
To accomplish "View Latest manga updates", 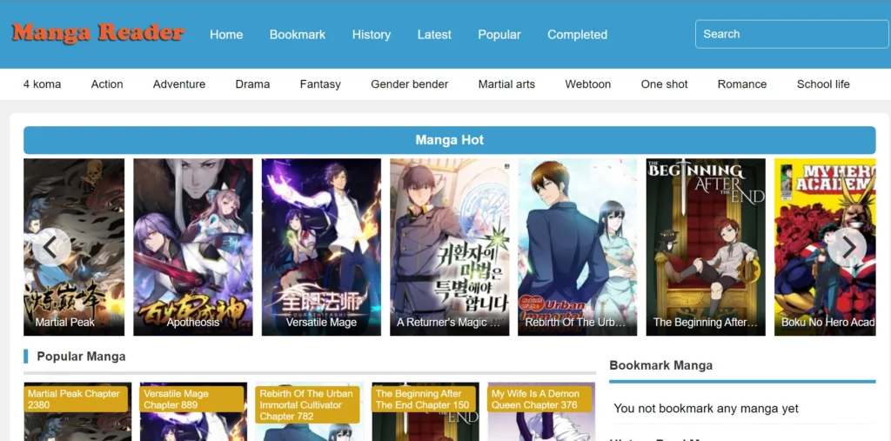I will 434,35.
